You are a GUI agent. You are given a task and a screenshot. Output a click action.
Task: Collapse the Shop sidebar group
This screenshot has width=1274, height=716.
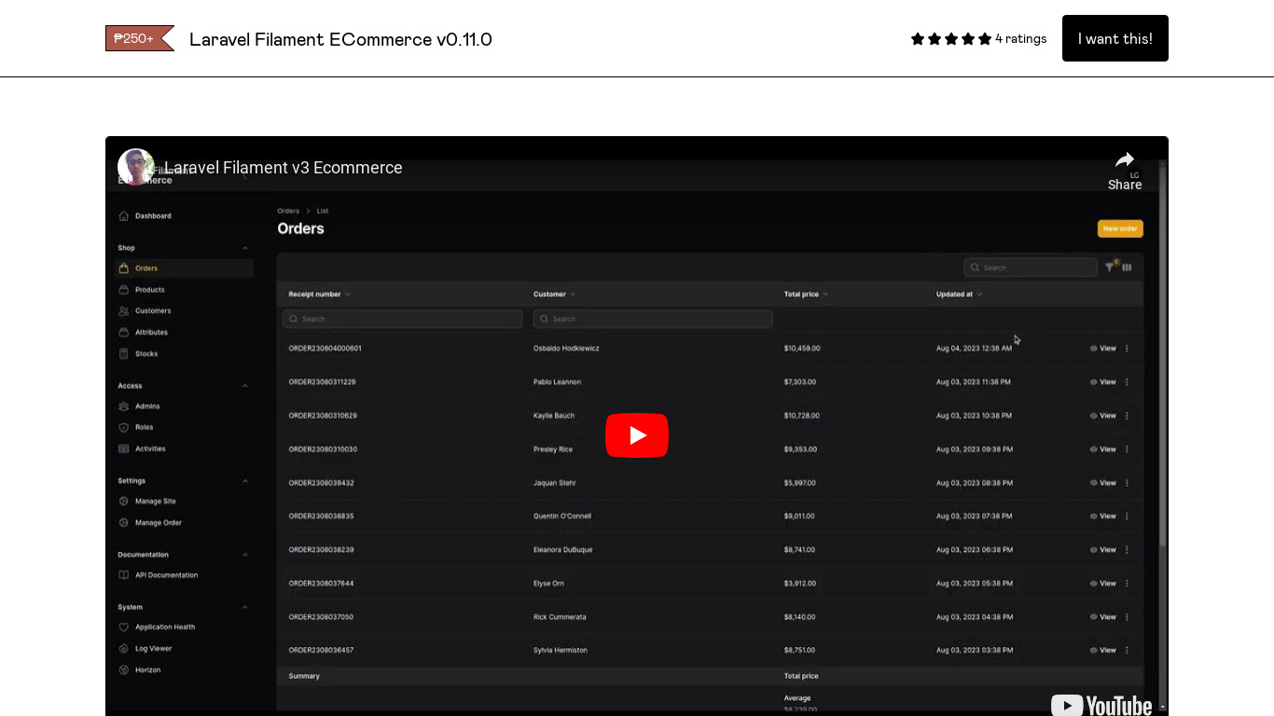pyautogui.click(x=245, y=248)
